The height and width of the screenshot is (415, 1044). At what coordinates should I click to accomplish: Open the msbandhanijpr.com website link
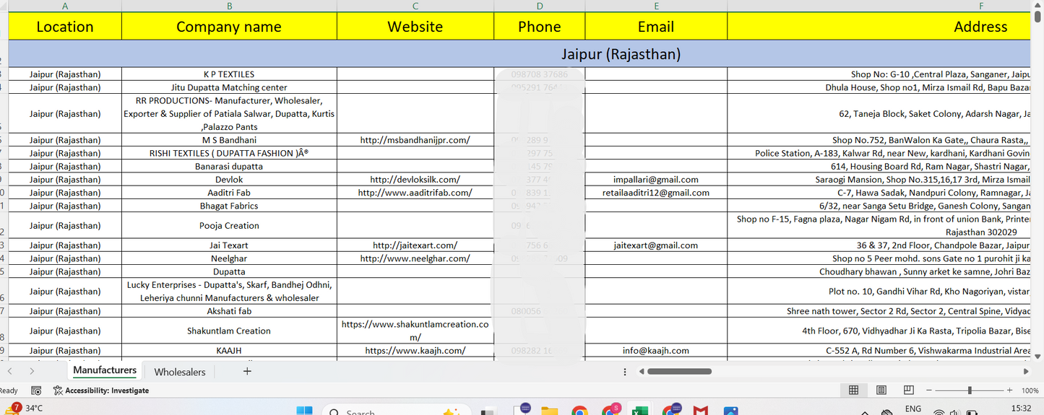(415, 140)
